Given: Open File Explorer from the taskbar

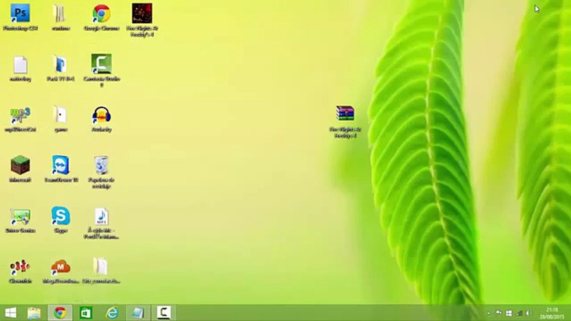Looking at the screenshot, I should click(34, 313).
